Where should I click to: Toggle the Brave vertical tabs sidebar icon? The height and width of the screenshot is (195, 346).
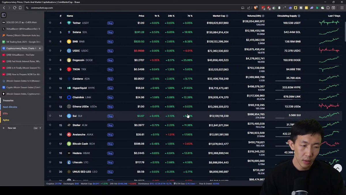[x=3, y=15]
